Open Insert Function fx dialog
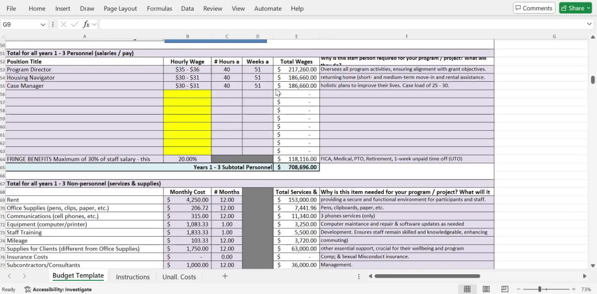Viewport: 597px width, 294px height. tap(87, 24)
